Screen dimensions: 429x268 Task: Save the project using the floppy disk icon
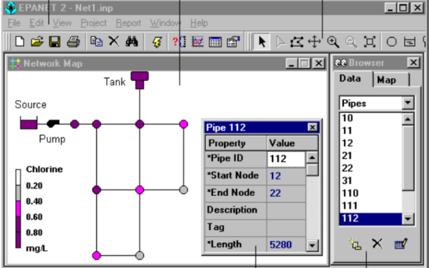coord(54,42)
